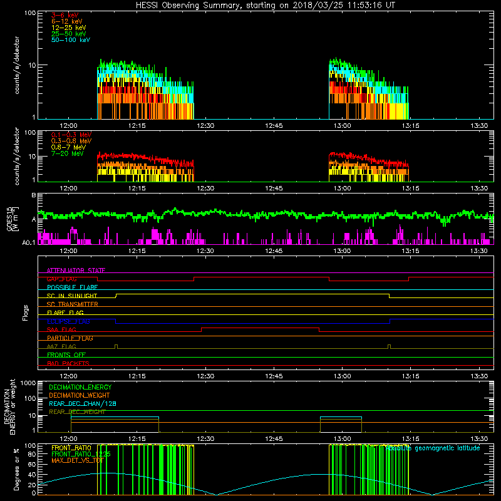Viewport: 501px width, 501px height.
Task: Select the 12:45 tick under MeV panel
Action: tap(274, 189)
